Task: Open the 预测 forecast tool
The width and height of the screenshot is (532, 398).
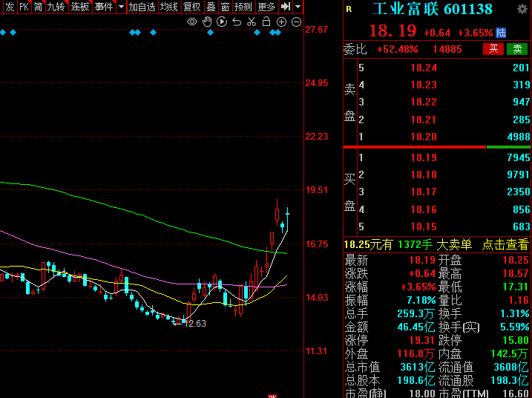Action: [243, 7]
